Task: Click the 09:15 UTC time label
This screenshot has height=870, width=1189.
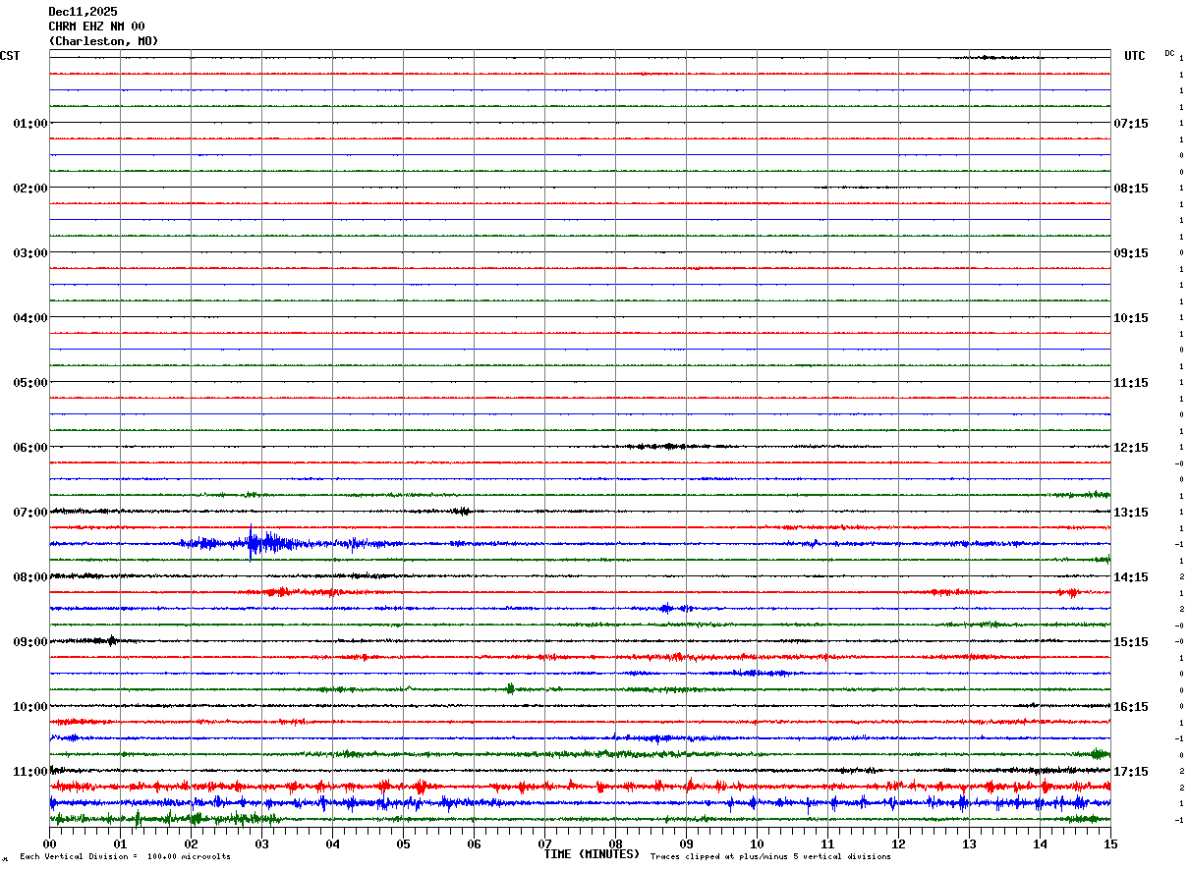Action: [1131, 253]
